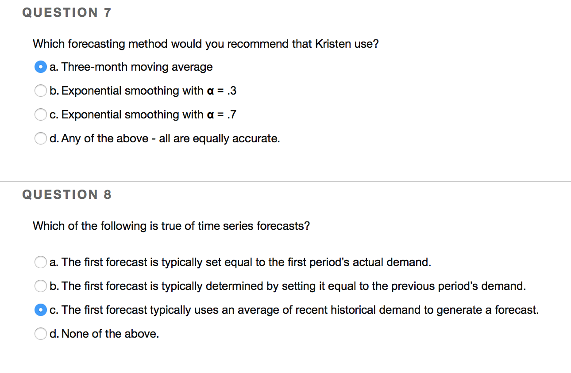Click the Question 8 heading

click(x=67, y=194)
